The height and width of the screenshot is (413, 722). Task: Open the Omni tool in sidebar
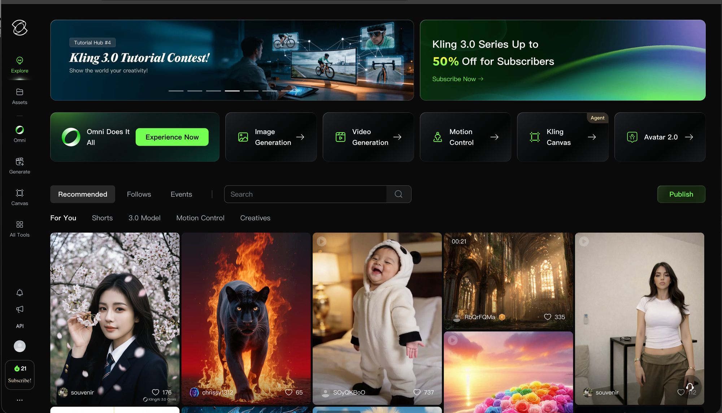[x=19, y=130]
